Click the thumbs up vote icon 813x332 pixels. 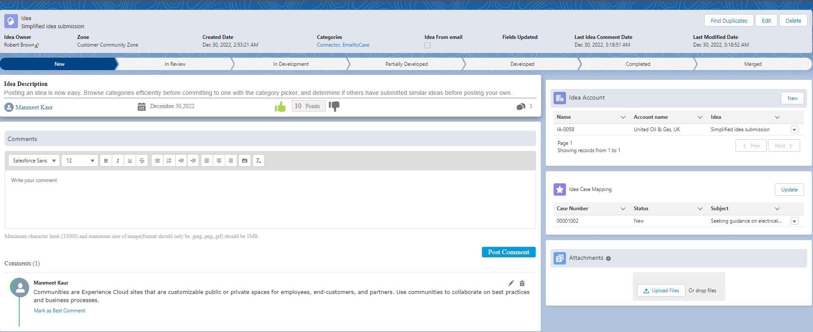(280, 107)
